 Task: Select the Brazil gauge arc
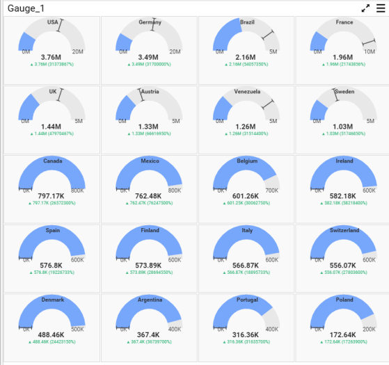click(x=246, y=34)
